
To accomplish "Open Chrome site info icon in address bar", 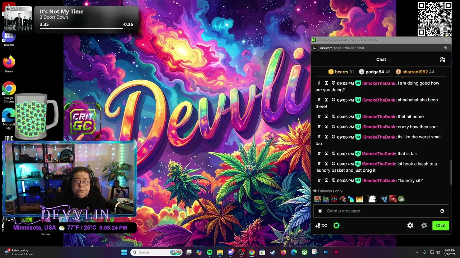I will pos(315,48).
